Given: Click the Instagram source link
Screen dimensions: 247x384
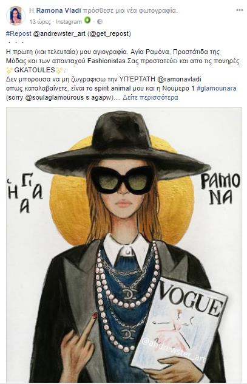Looking at the screenshot, I should [69, 22].
